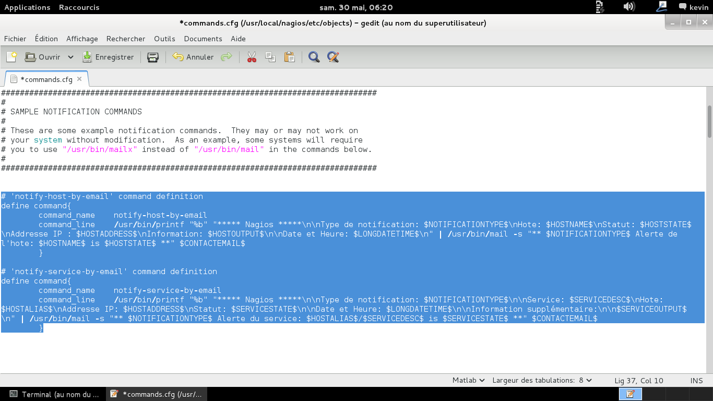Click on the word system in comment
713x401 pixels.
pos(48,140)
